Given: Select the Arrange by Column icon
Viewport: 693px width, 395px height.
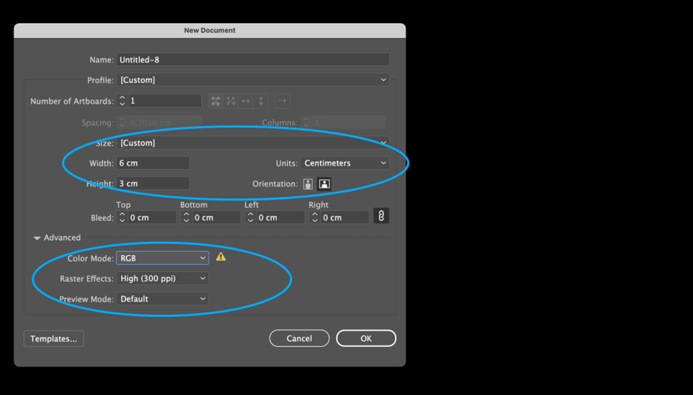Looking at the screenshot, I should coord(261,101).
